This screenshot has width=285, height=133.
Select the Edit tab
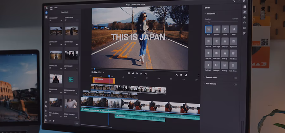pos(51,8)
